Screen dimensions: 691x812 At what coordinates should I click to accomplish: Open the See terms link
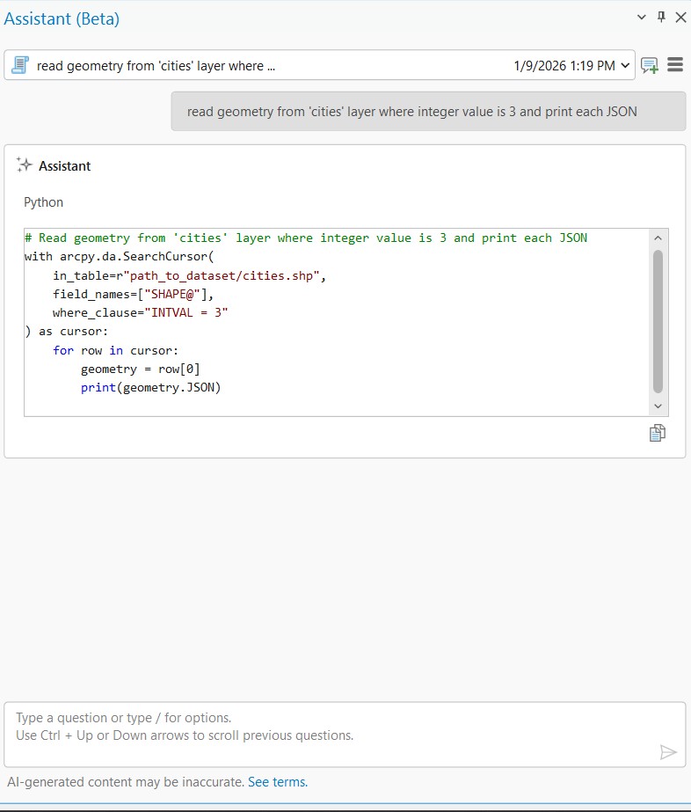click(x=278, y=781)
